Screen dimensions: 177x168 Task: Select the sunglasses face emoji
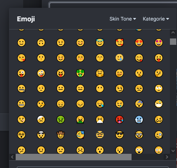[120, 135]
